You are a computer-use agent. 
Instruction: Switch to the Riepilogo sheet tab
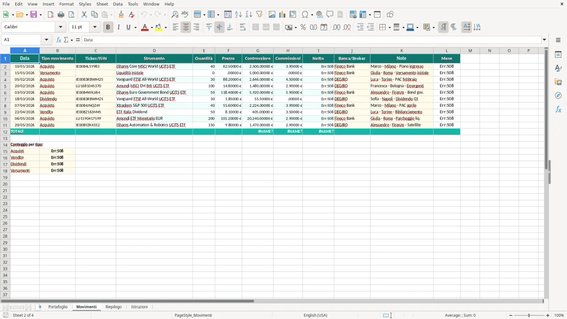pos(113,307)
